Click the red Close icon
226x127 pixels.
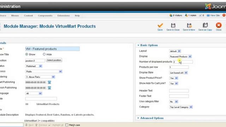[x=219, y=25]
